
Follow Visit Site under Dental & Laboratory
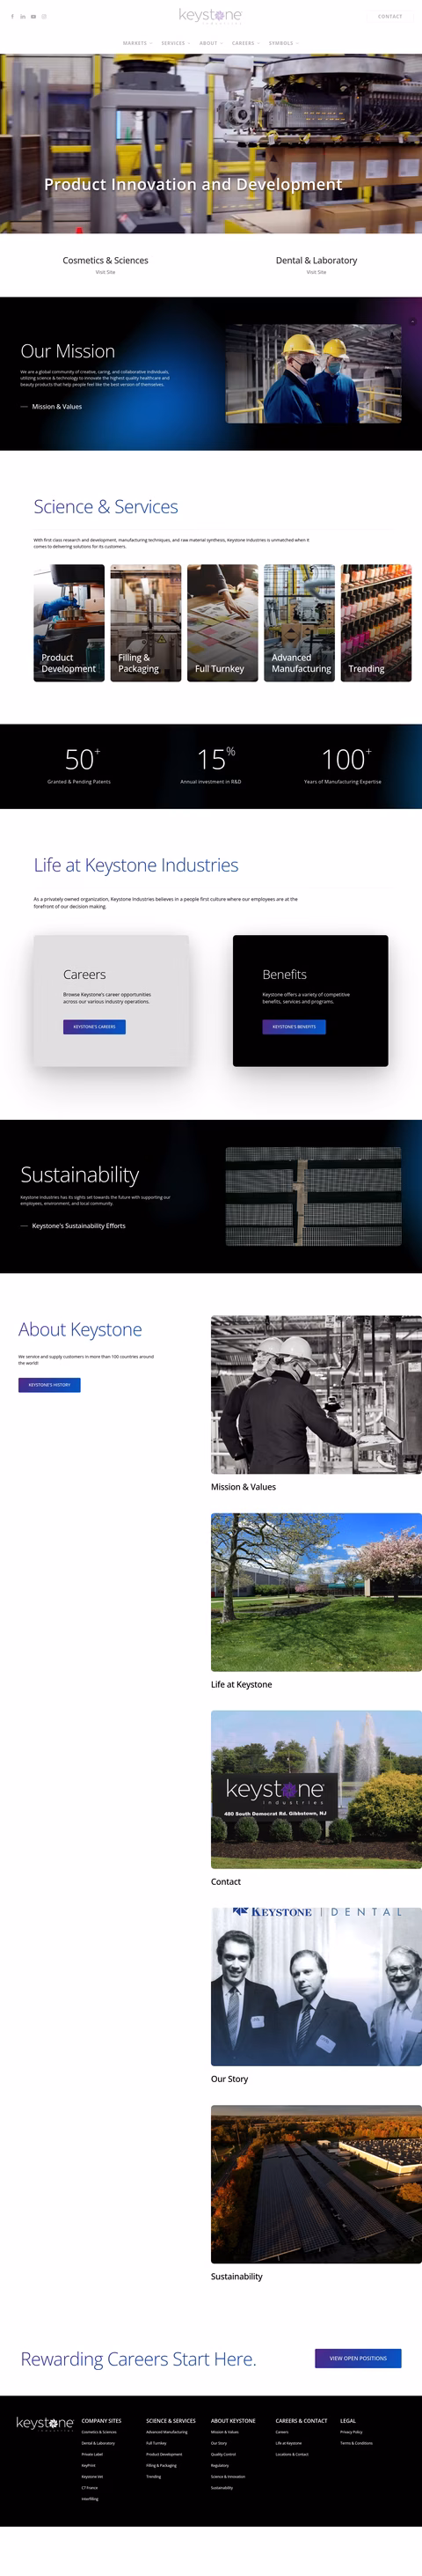point(316,272)
